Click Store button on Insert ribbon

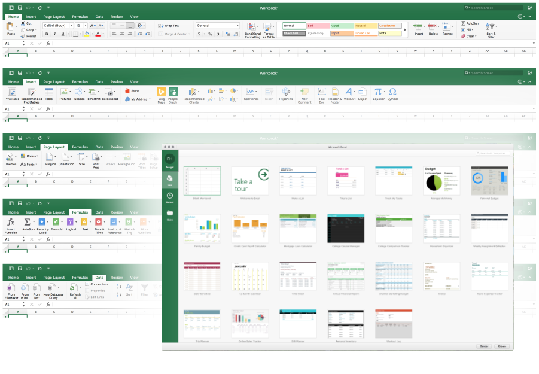[132, 91]
